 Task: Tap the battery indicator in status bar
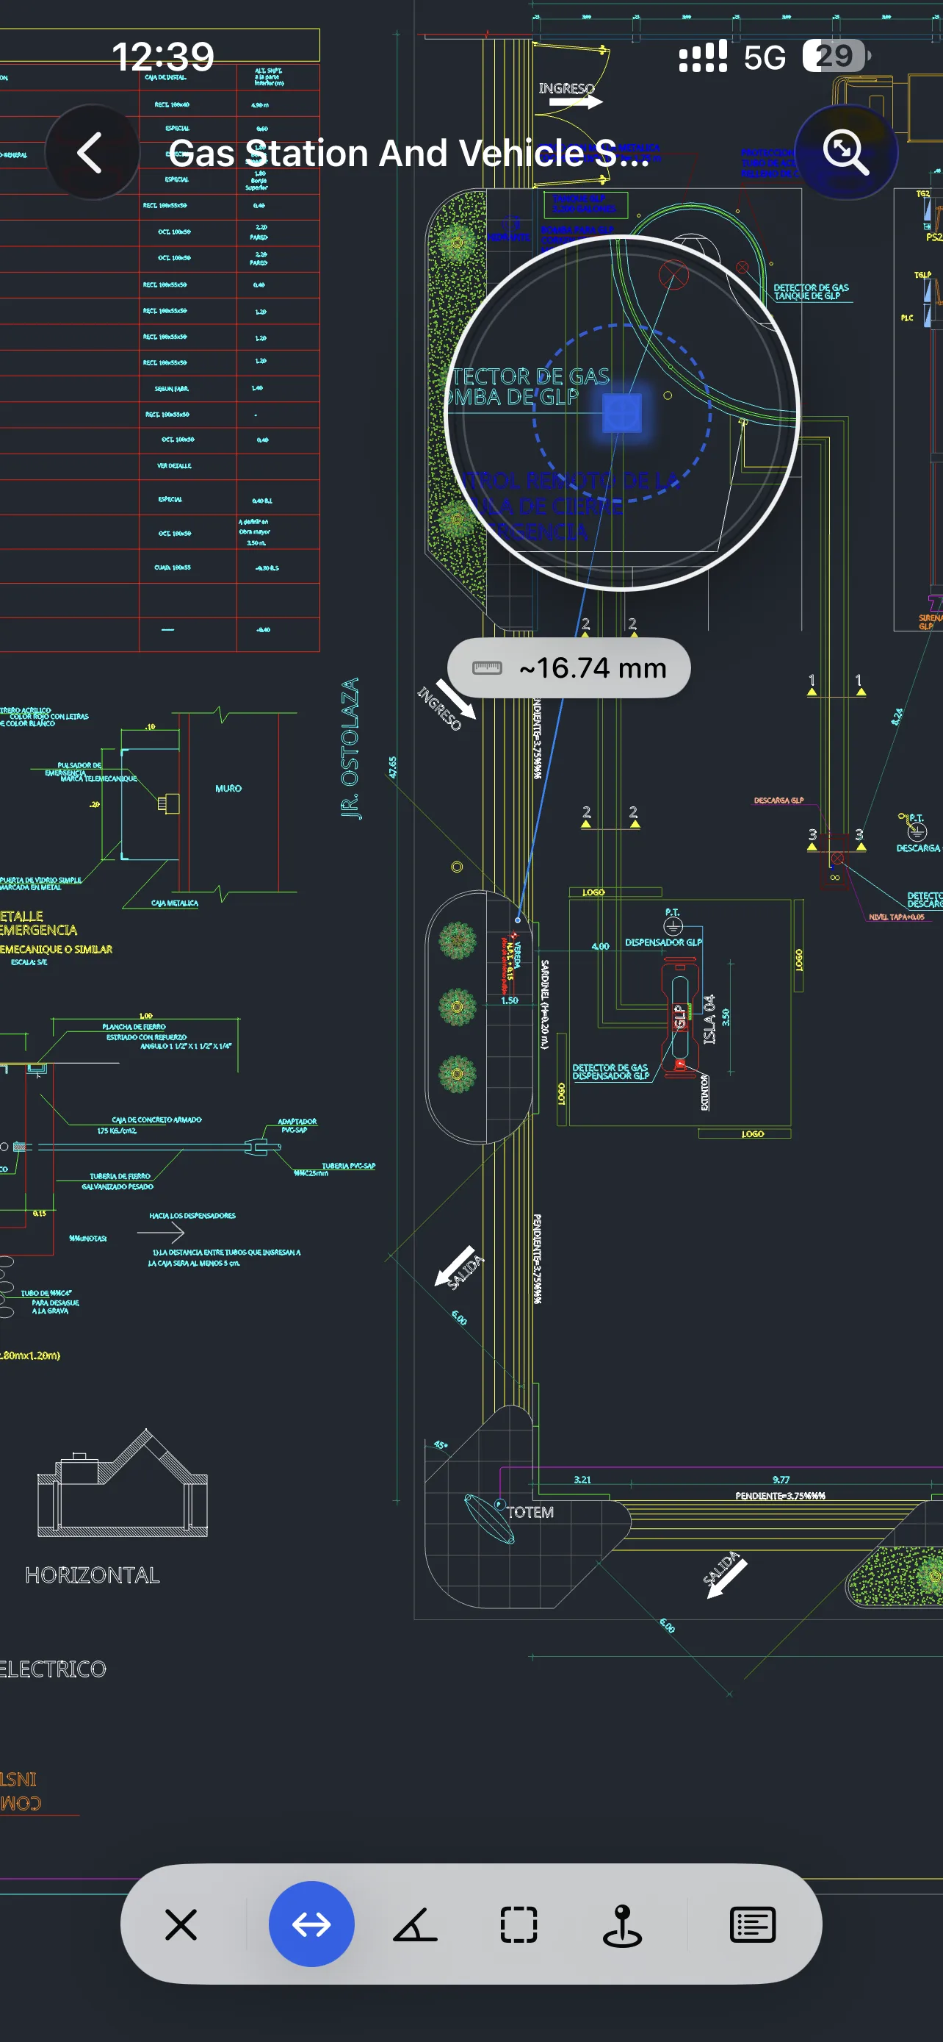(x=836, y=57)
